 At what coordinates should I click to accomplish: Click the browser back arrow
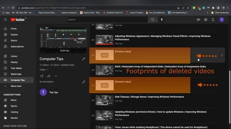coord(3,8)
